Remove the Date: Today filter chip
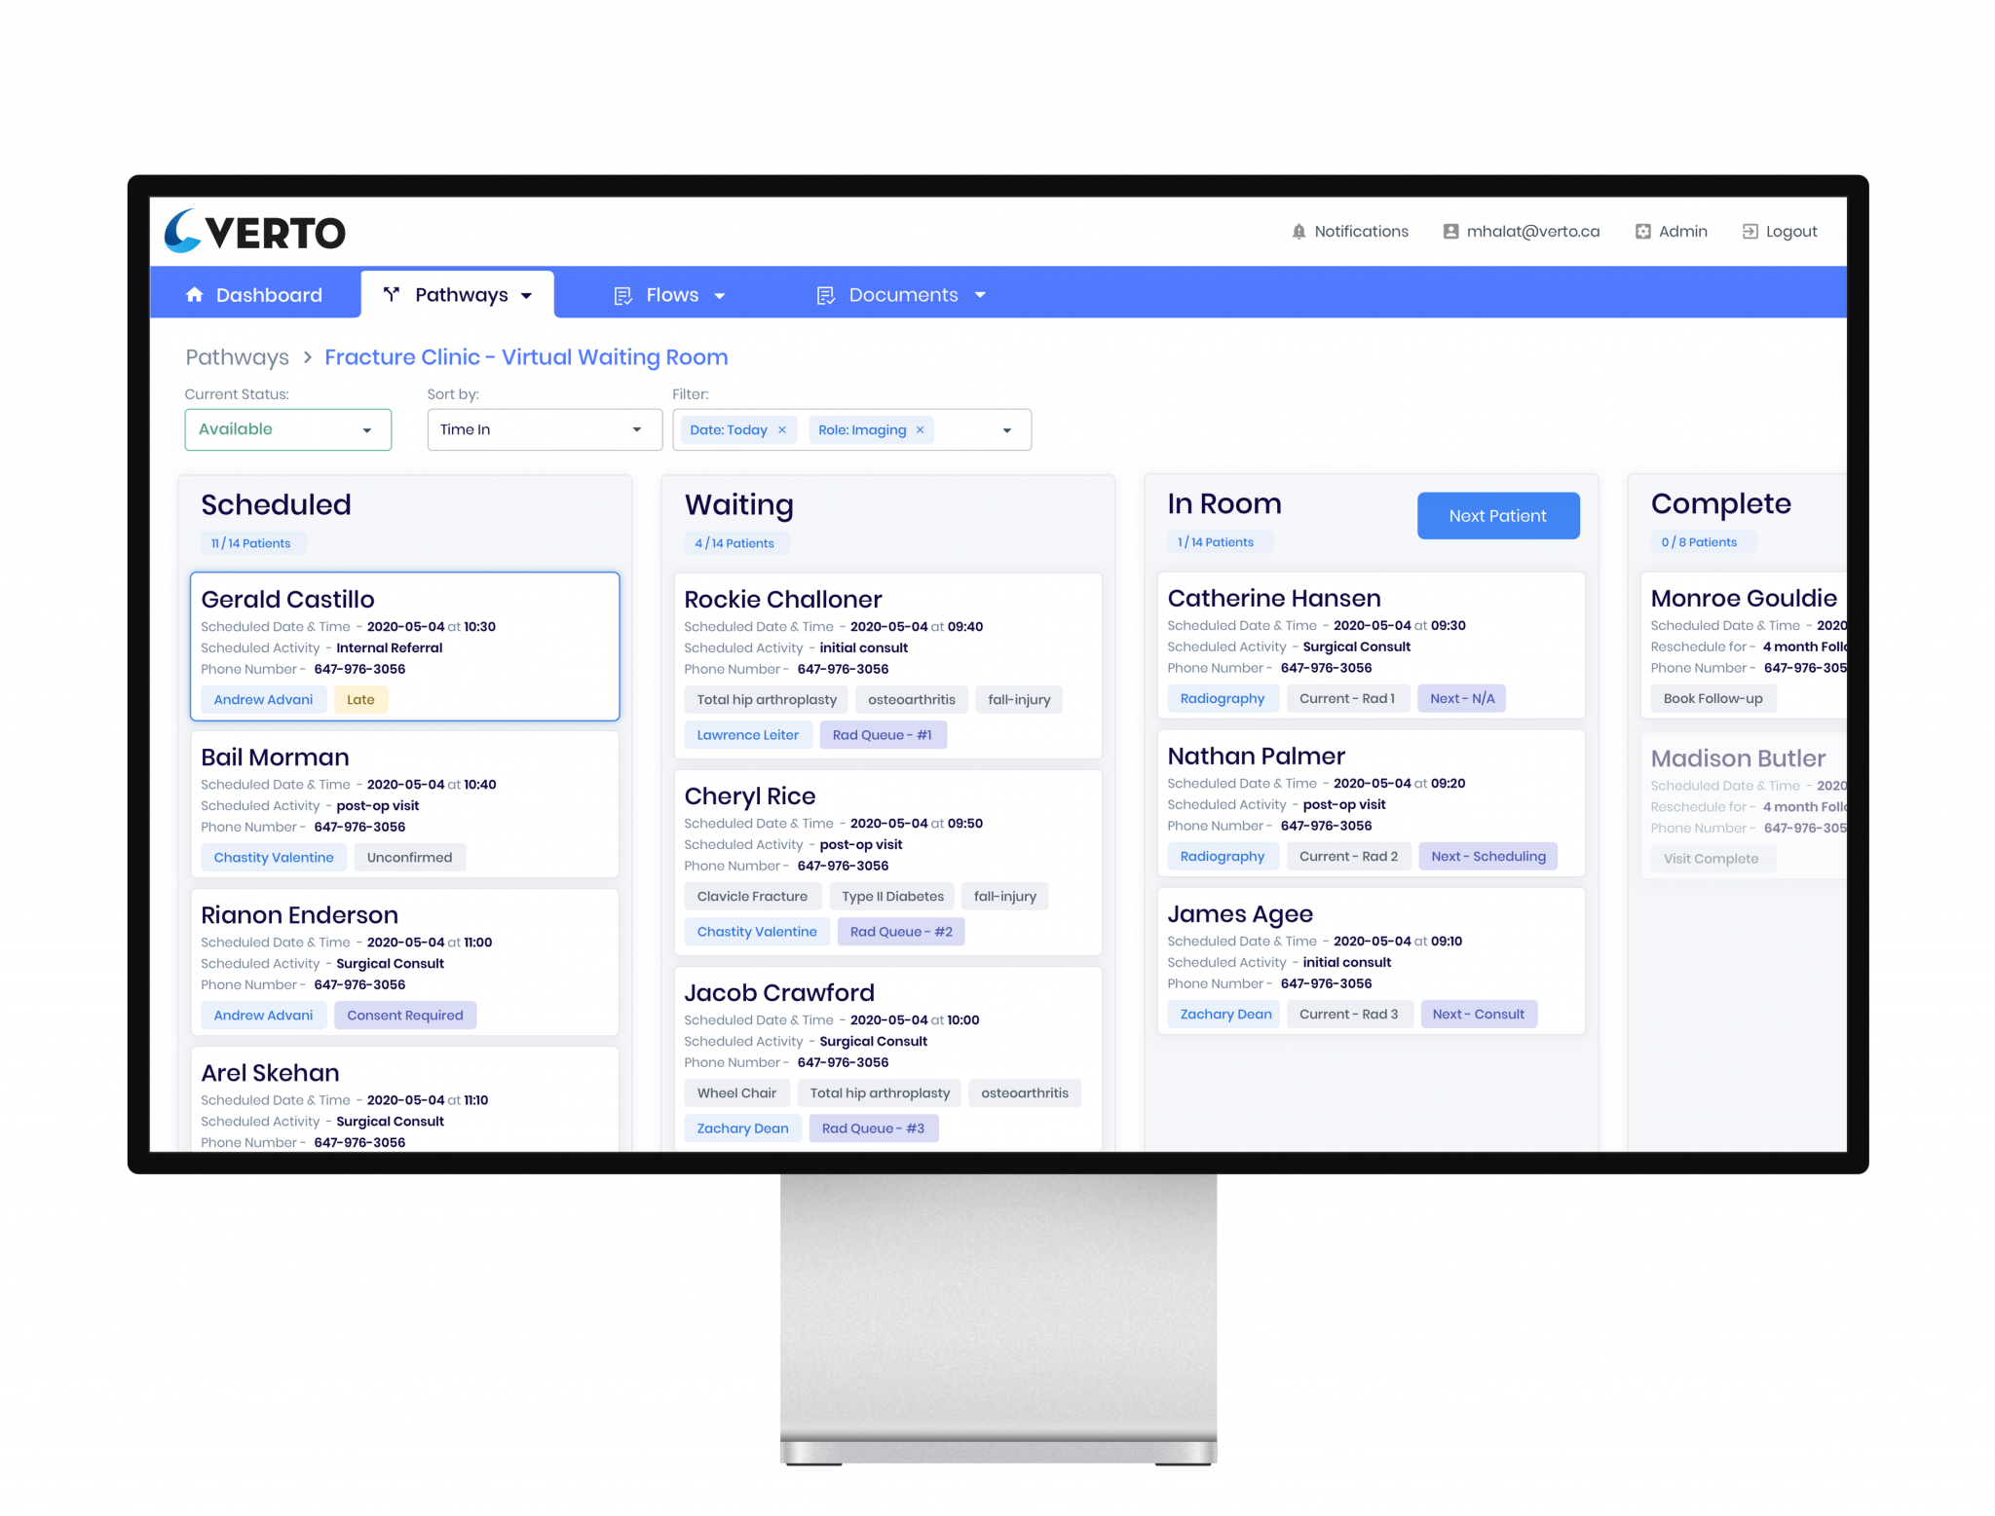1995x1516 pixels. (x=781, y=430)
